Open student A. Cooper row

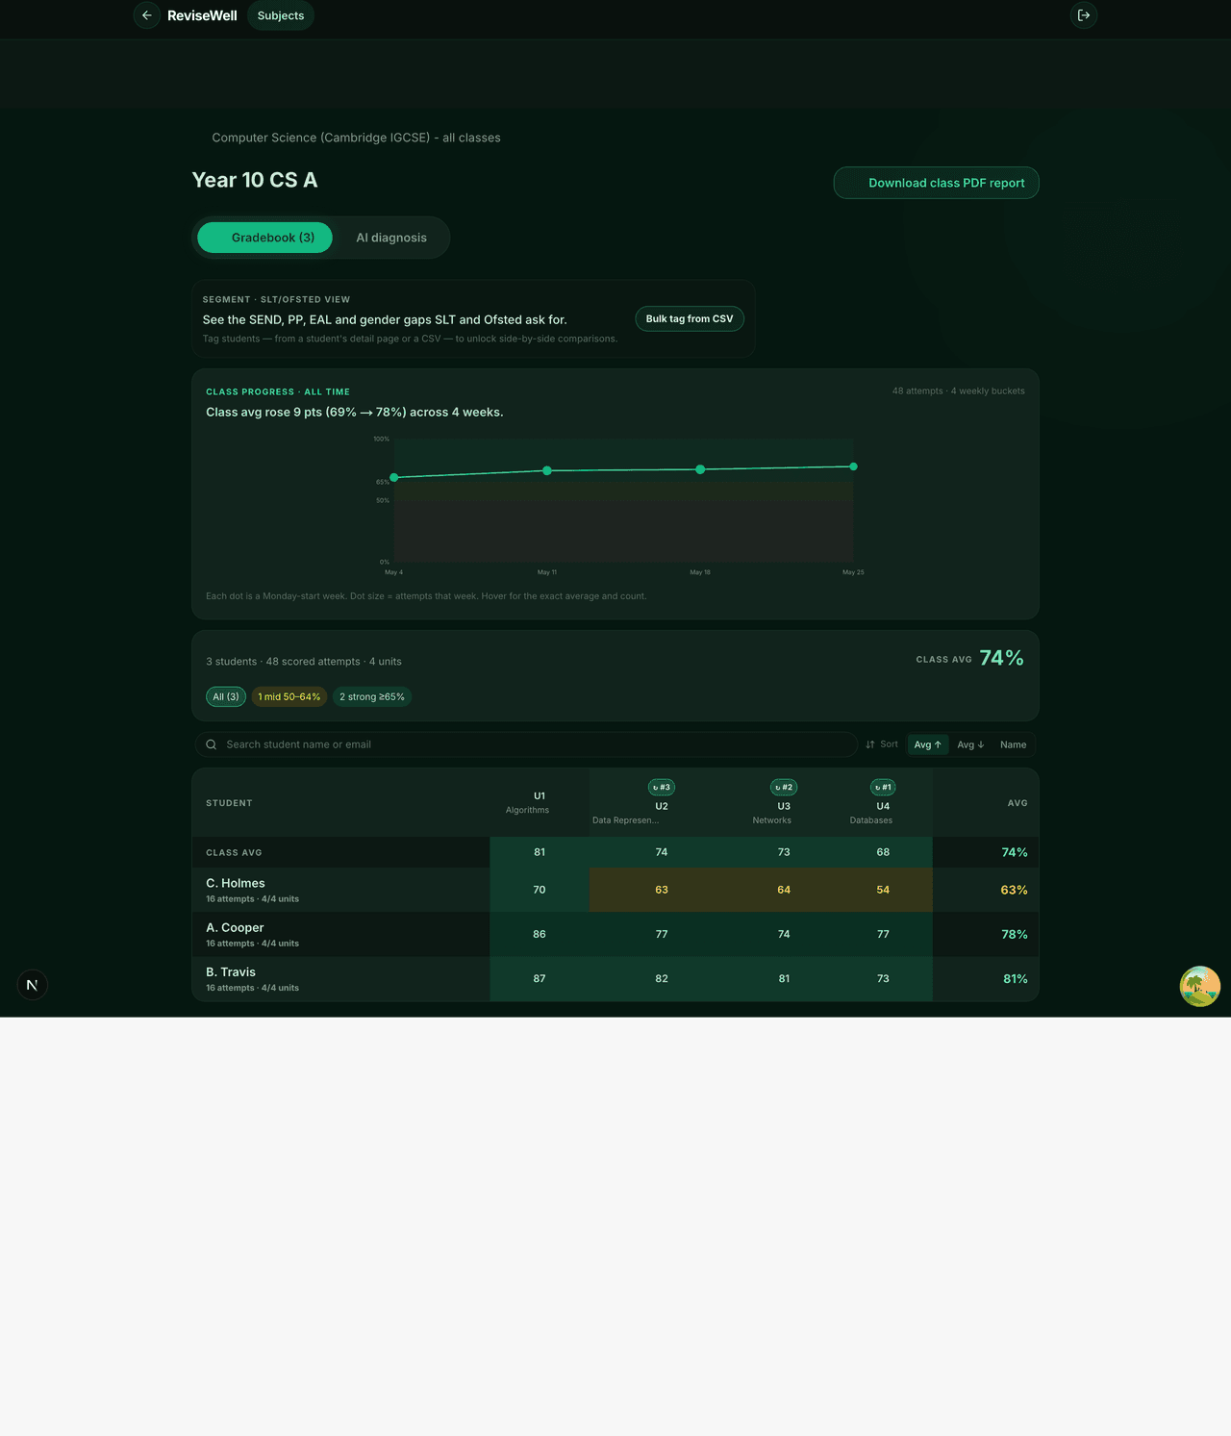[x=615, y=934]
